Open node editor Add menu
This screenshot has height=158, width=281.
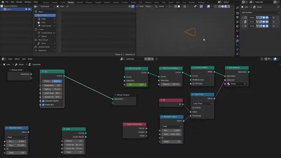pos(24,59)
